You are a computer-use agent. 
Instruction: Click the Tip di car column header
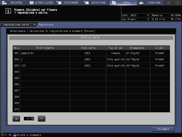point(116,48)
